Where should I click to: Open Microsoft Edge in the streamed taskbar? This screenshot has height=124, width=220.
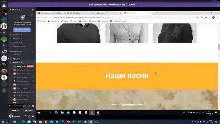click(x=56, y=113)
